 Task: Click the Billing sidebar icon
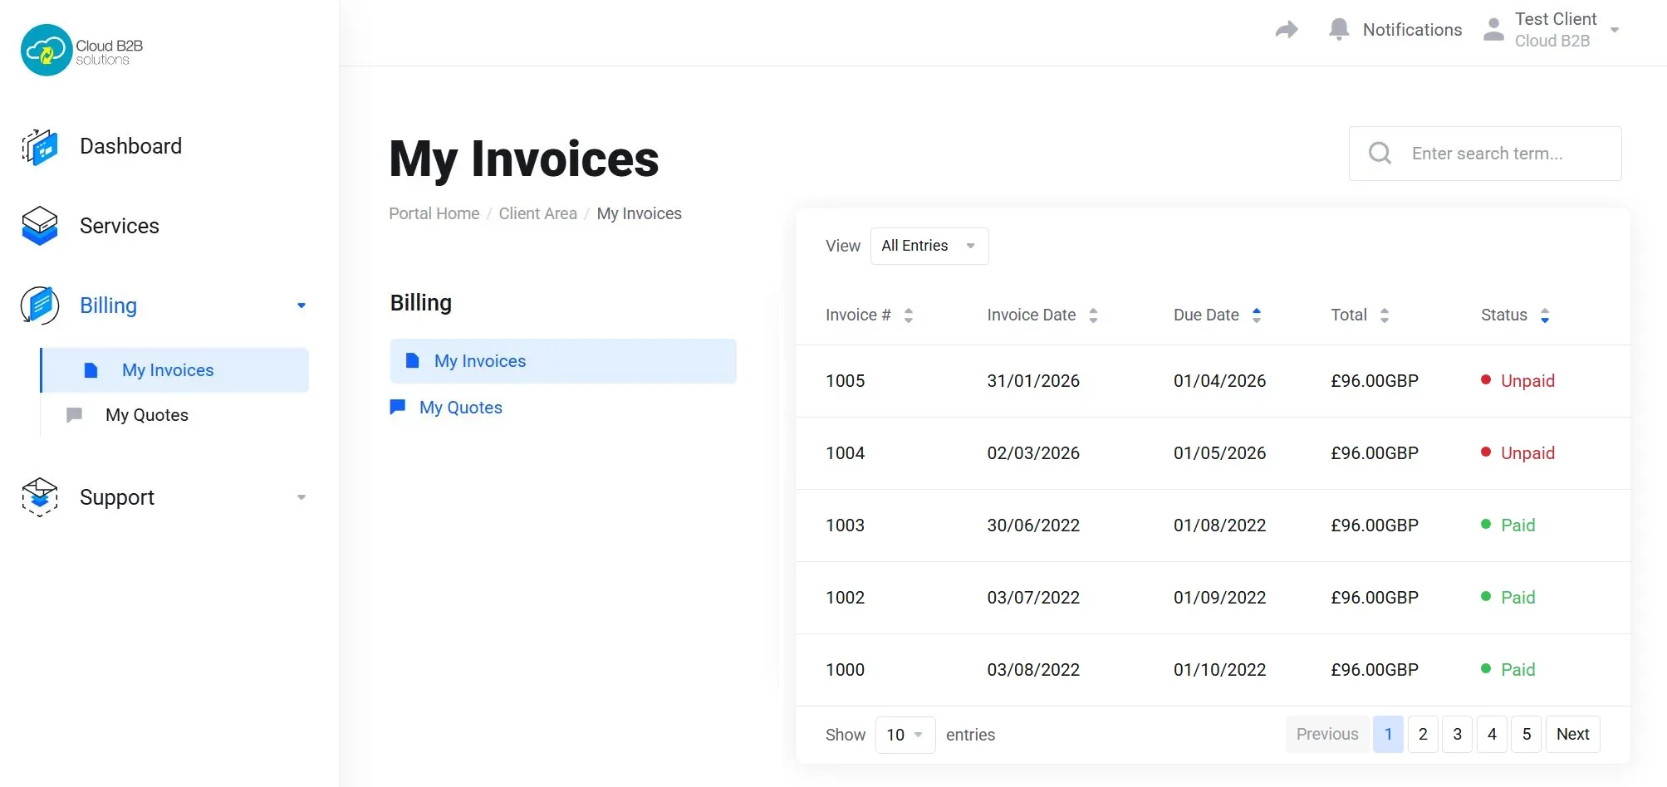click(x=40, y=306)
